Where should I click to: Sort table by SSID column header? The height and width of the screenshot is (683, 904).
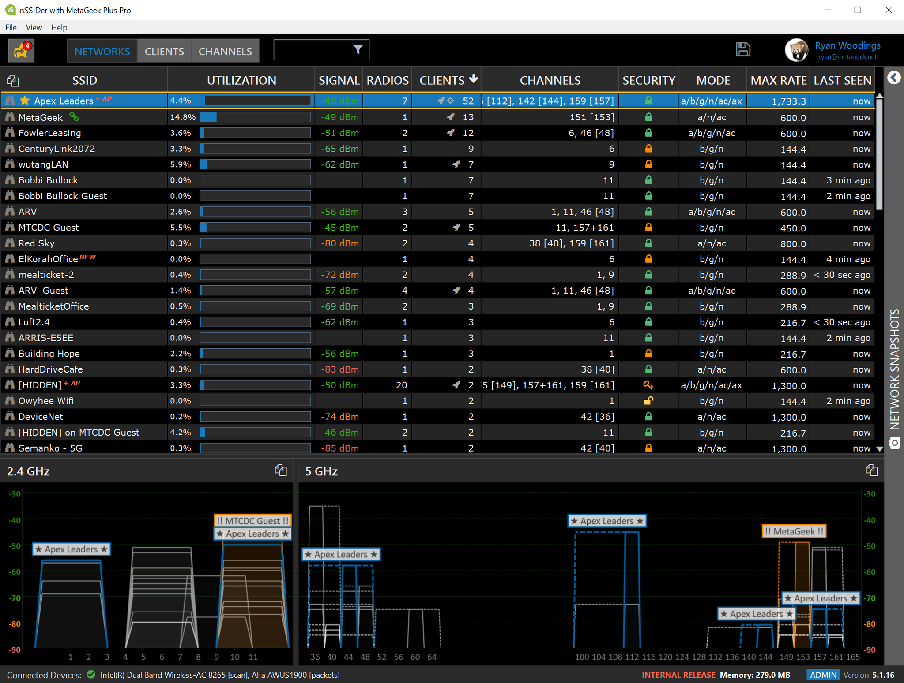85,80
